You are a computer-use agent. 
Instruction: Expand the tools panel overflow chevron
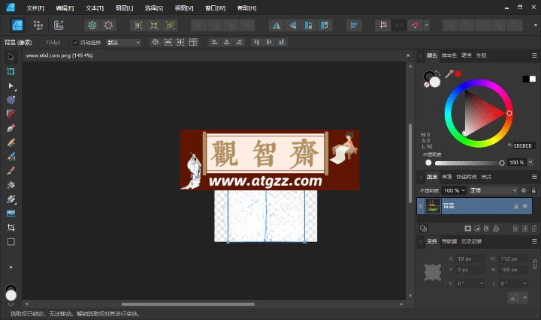tap(11, 267)
